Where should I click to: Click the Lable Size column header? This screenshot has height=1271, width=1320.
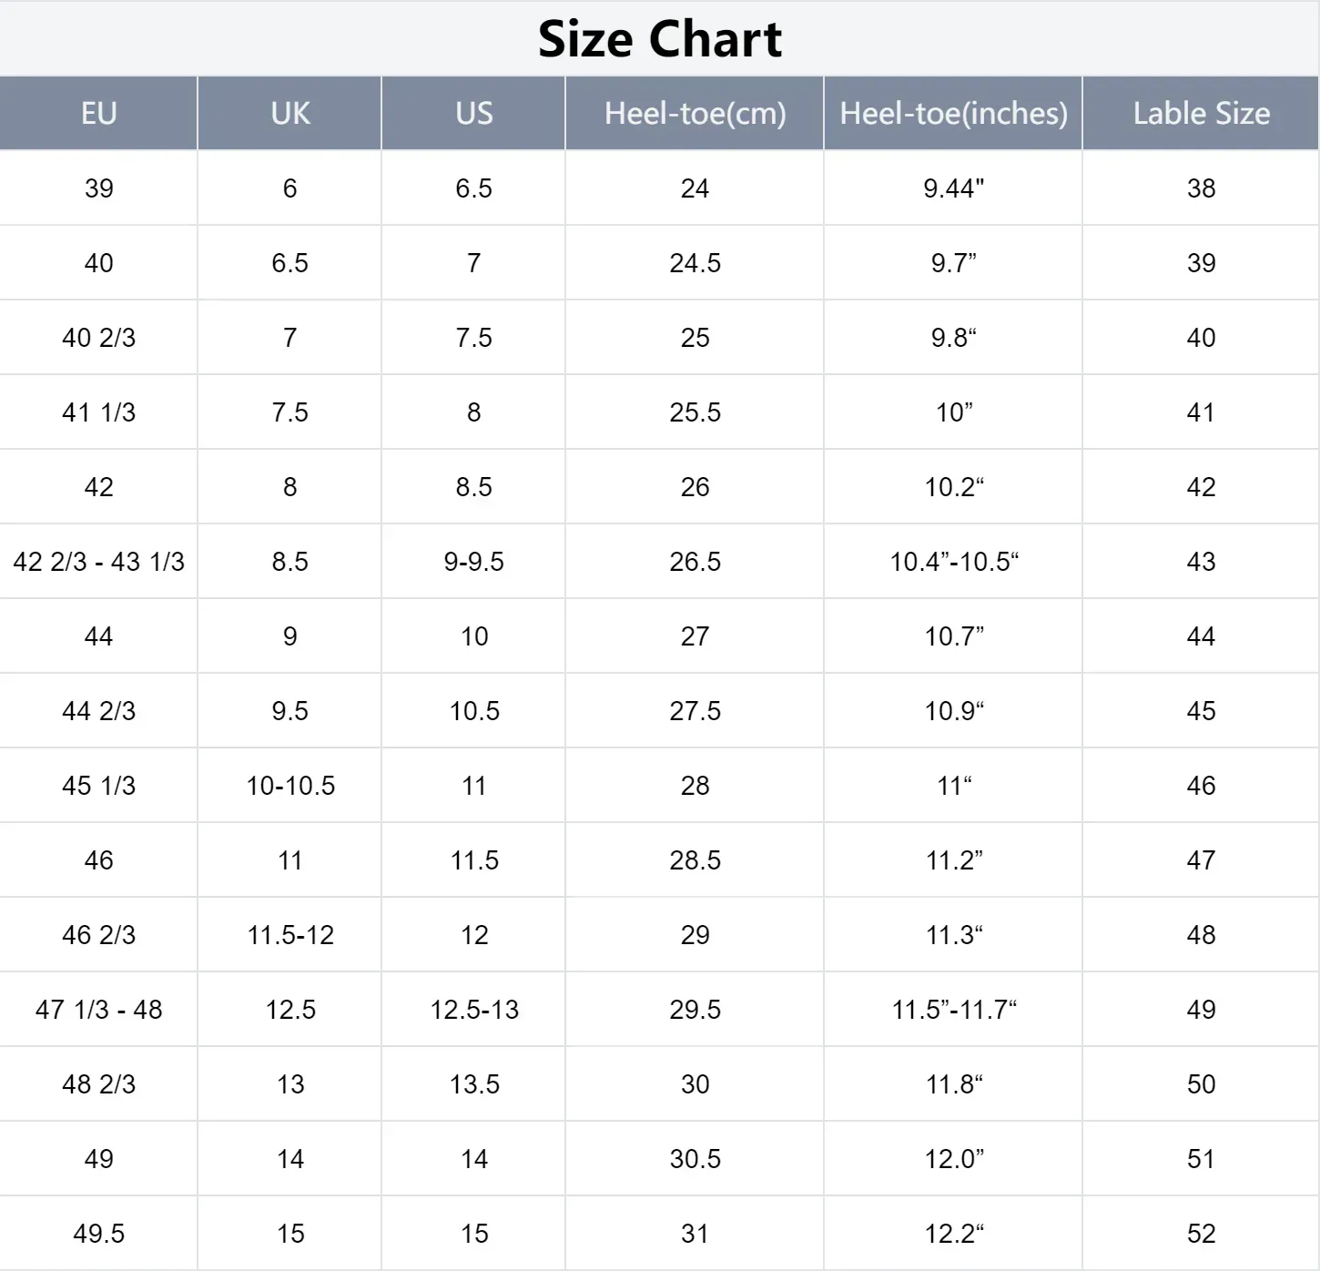pos(1201,113)
